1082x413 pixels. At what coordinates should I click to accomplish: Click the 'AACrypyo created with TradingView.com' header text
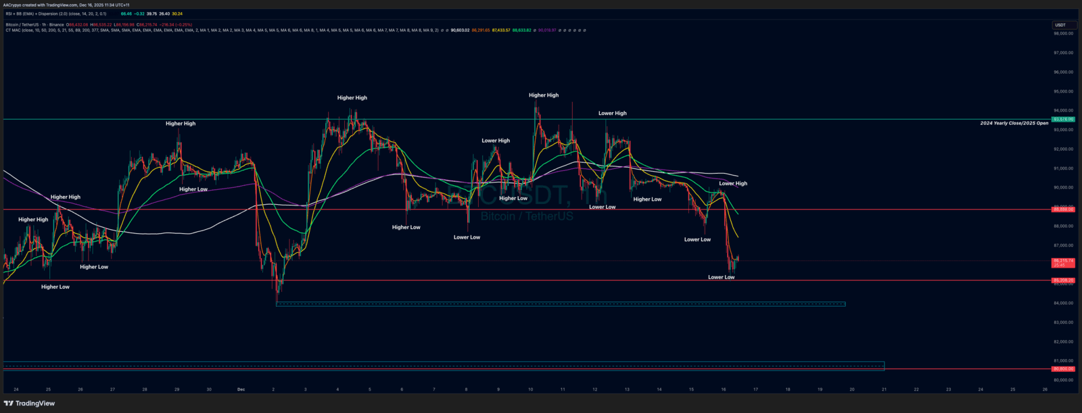(66, 5)
